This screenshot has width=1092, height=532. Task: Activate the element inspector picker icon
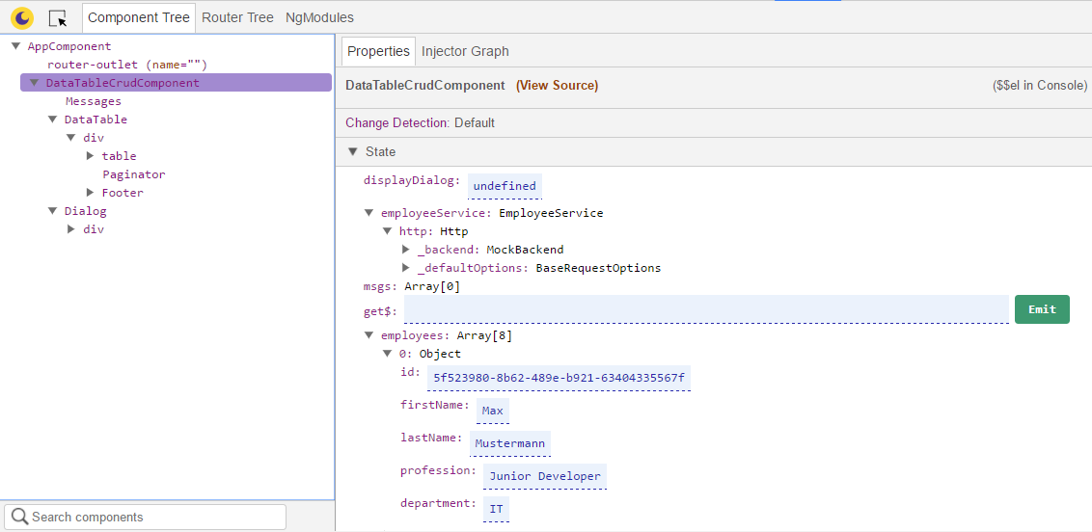[x=58, y=18]
